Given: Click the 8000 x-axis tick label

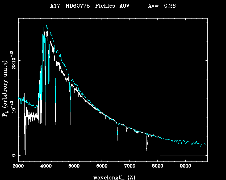Looking at the screenshot, I should [x=157, y=166].
